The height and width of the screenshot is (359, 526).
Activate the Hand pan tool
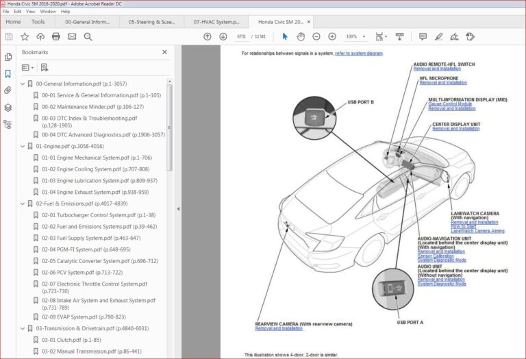click(x=301, y=36)
